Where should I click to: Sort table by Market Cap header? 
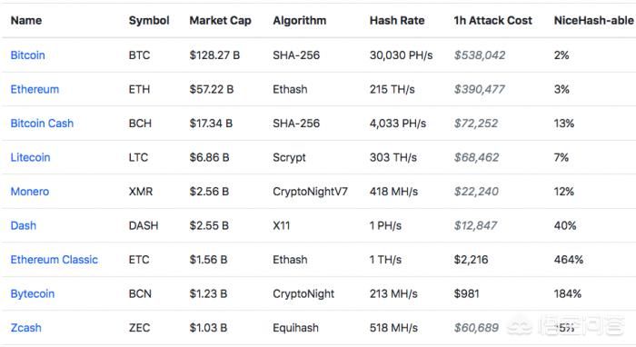[x=220, y=21]
